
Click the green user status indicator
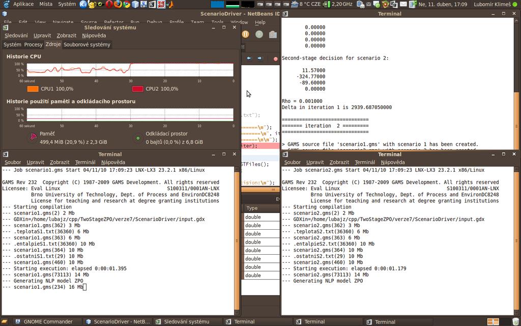tap(515, 4)
